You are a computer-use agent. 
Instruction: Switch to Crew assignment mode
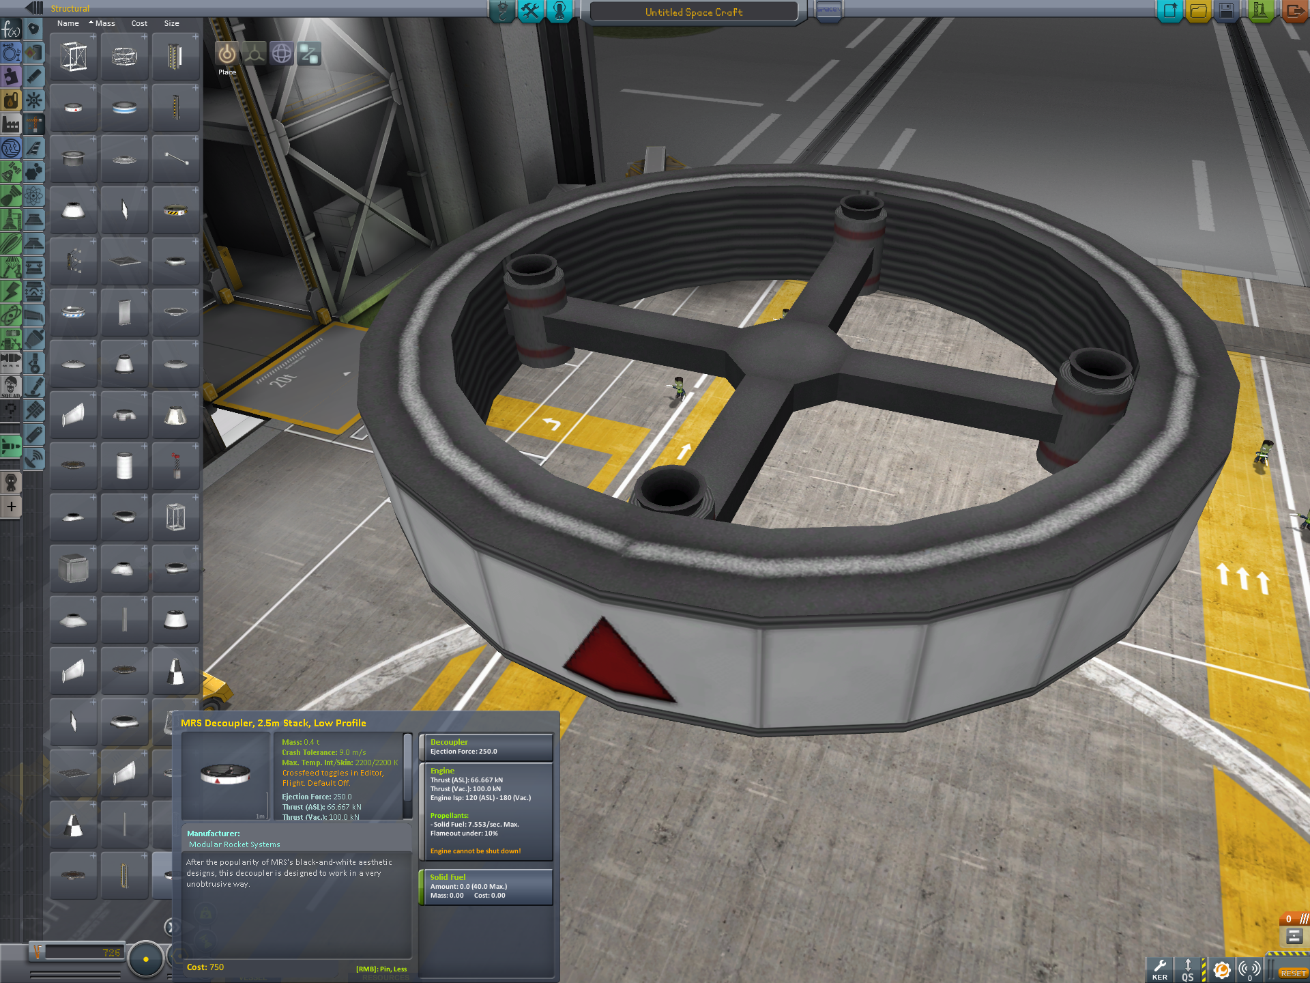pyautogui.click(x=559, y=11)
